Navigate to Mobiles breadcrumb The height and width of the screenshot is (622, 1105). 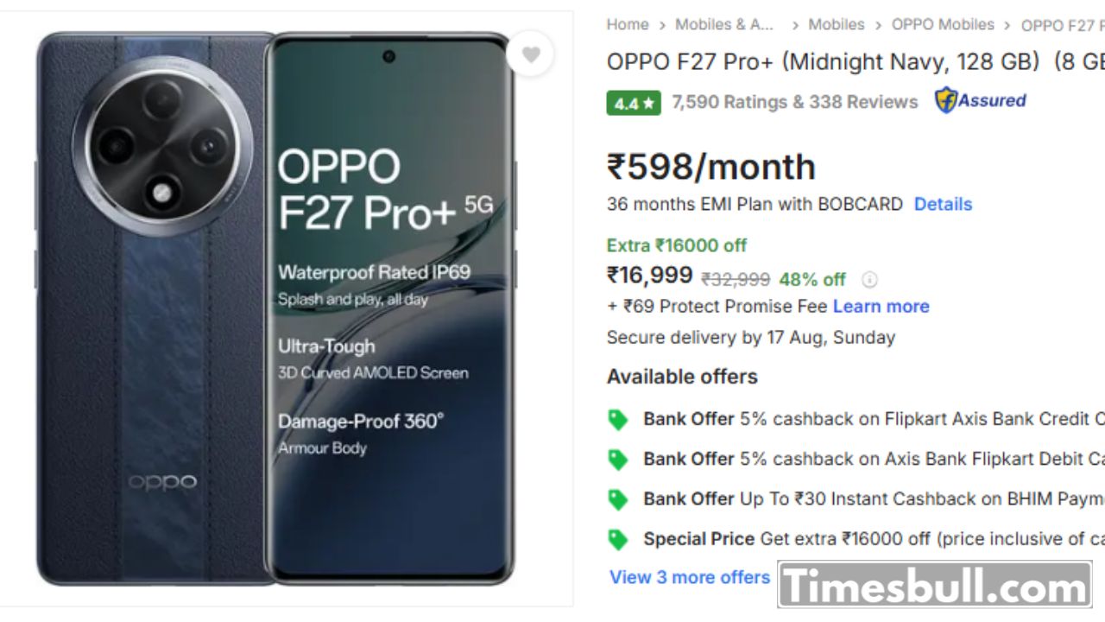[x=836, y=24]
